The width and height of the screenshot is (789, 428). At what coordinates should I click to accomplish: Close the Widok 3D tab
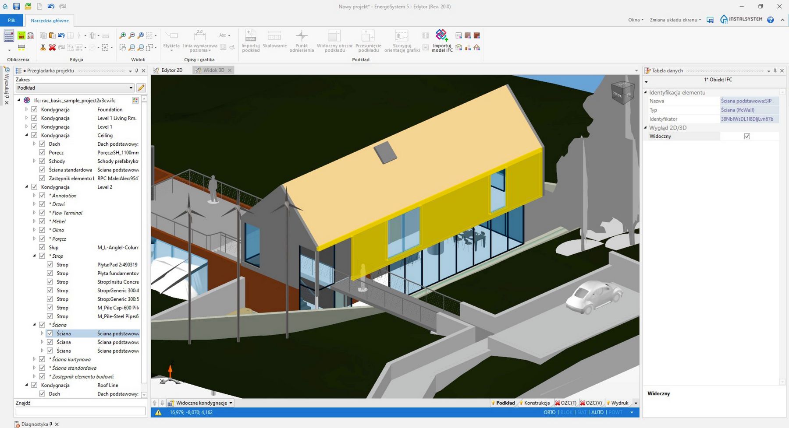[x=230, y=70]
